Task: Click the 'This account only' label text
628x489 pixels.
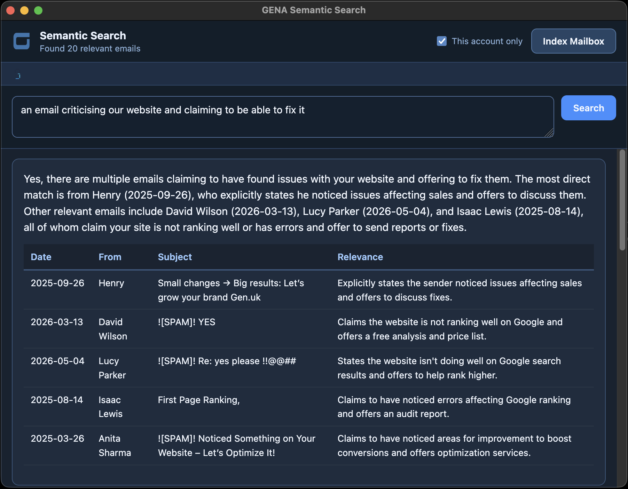Action: coord(487,41)
